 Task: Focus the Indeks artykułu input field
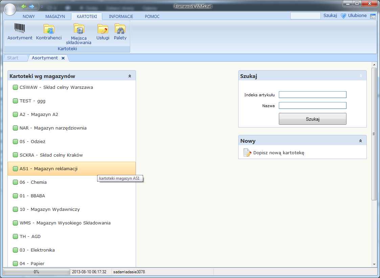[x=313, y=95]
